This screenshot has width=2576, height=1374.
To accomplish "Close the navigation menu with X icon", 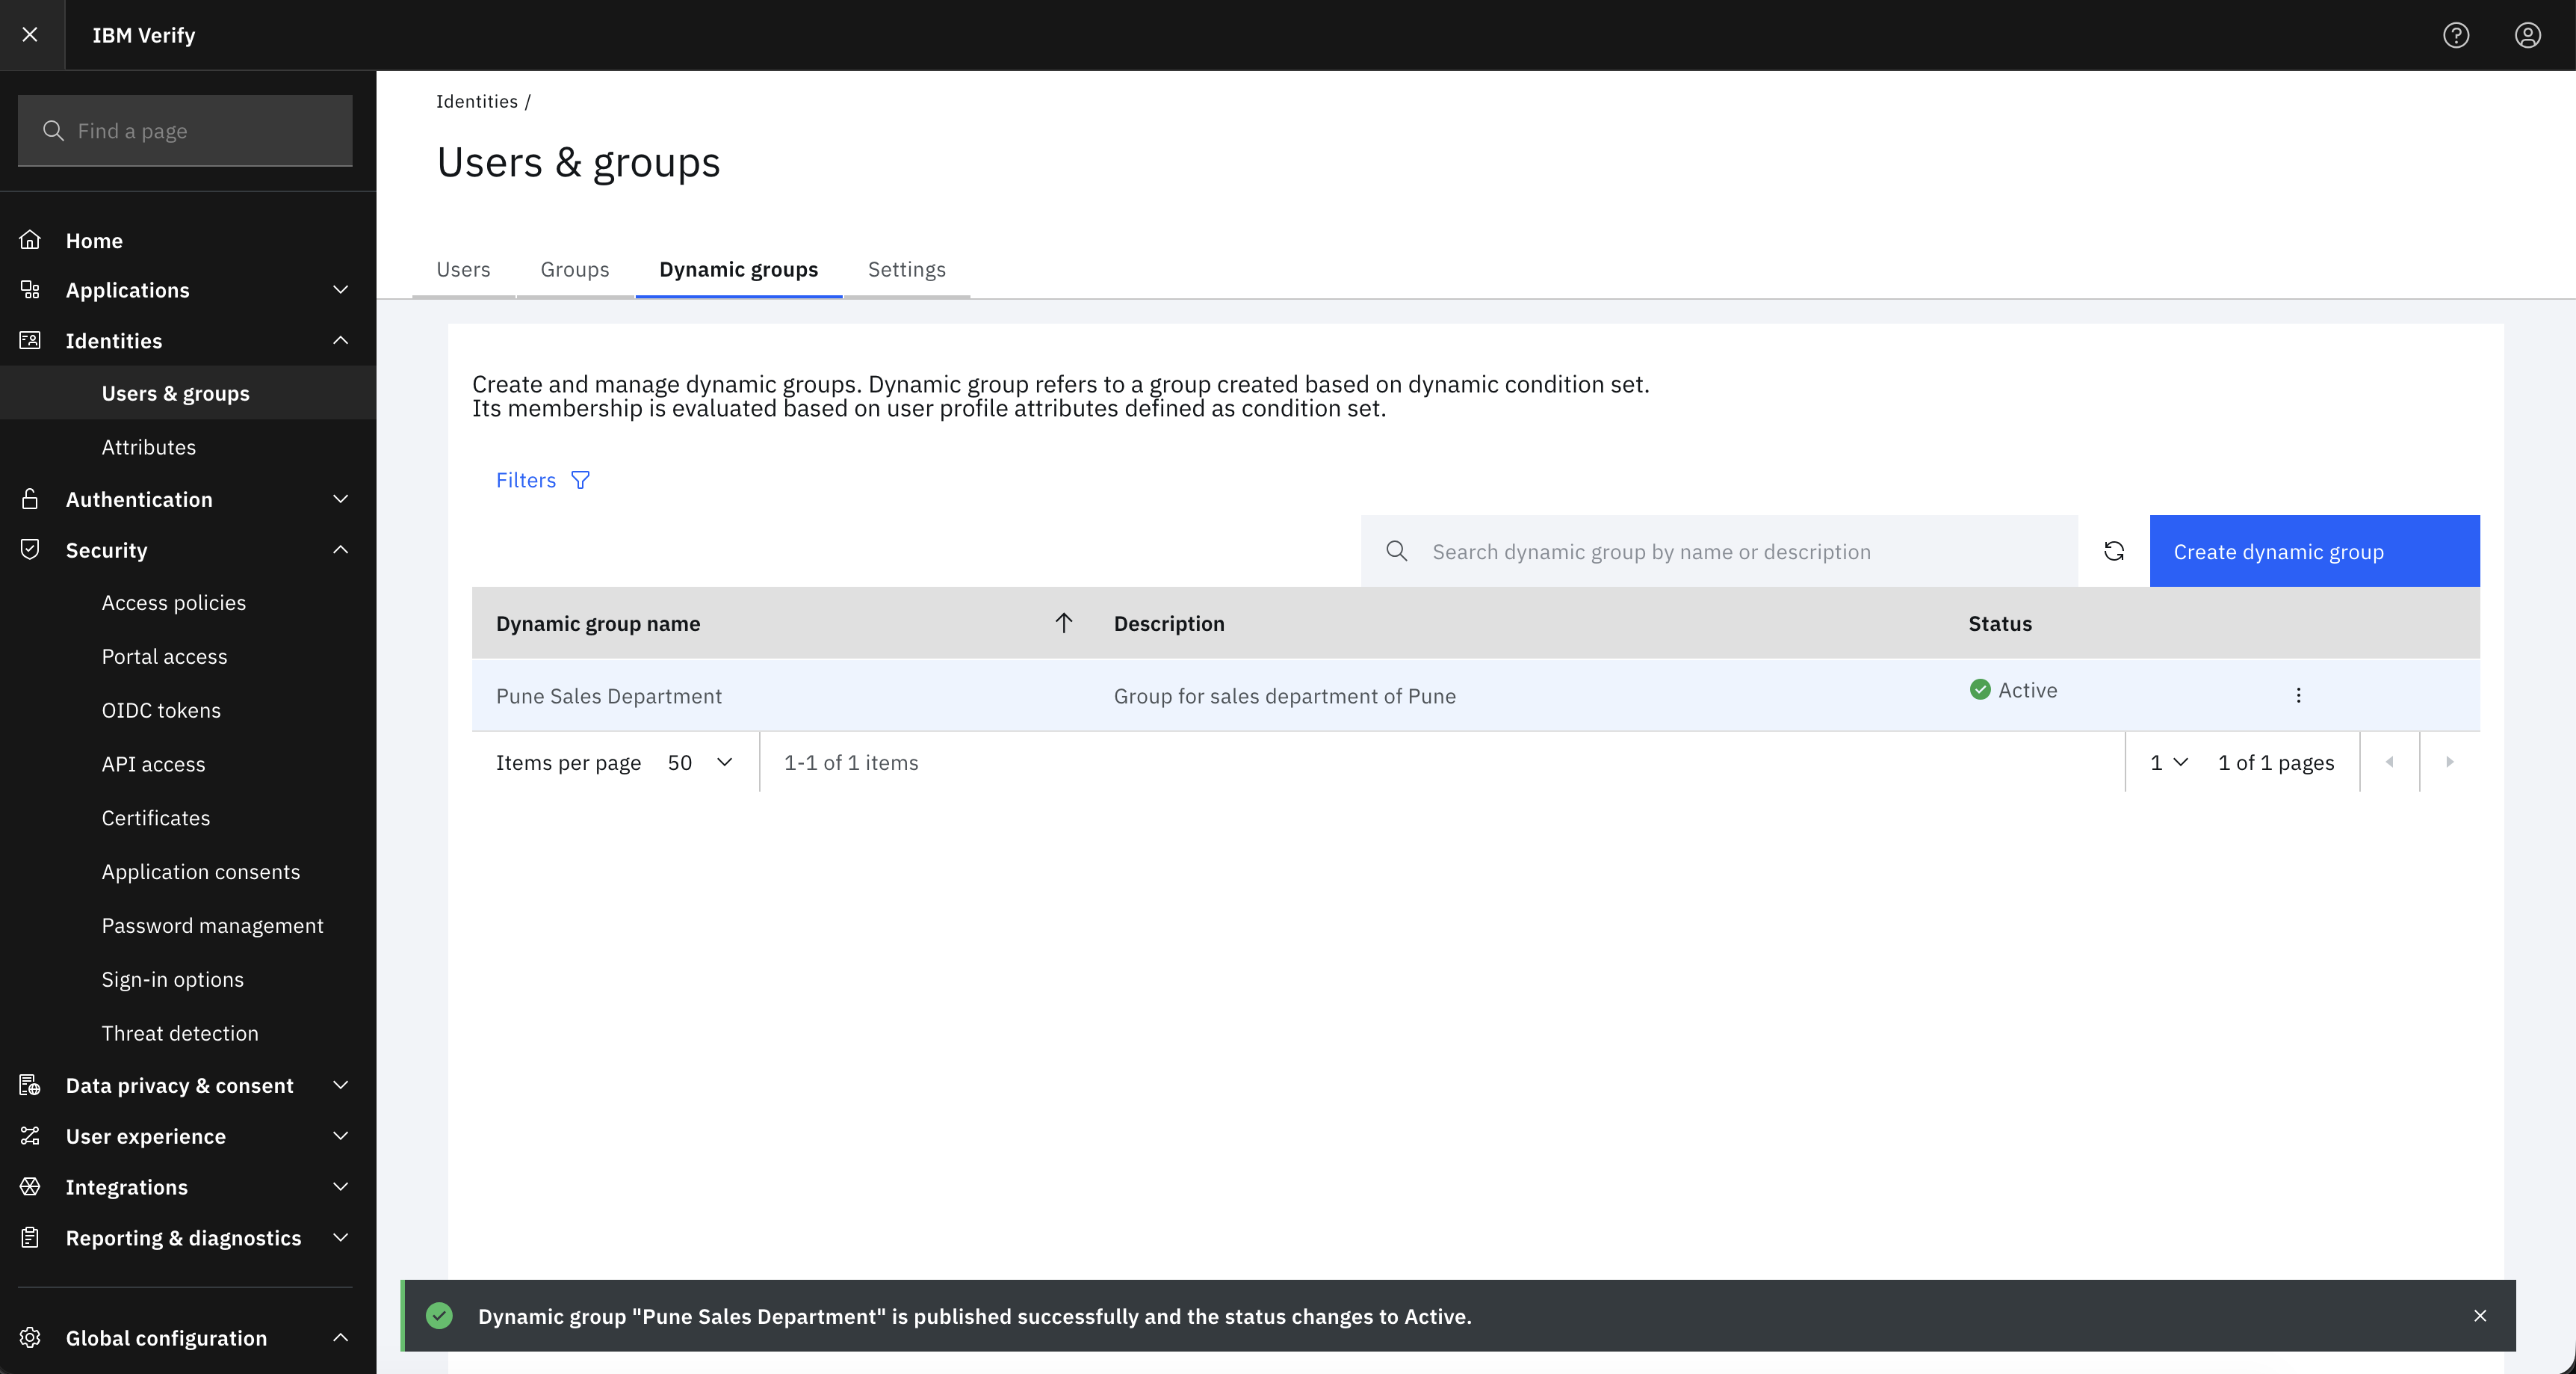I will coord(30,35).
